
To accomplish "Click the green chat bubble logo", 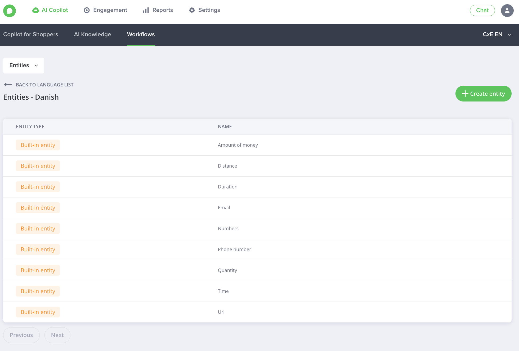I will click(10, 11).
